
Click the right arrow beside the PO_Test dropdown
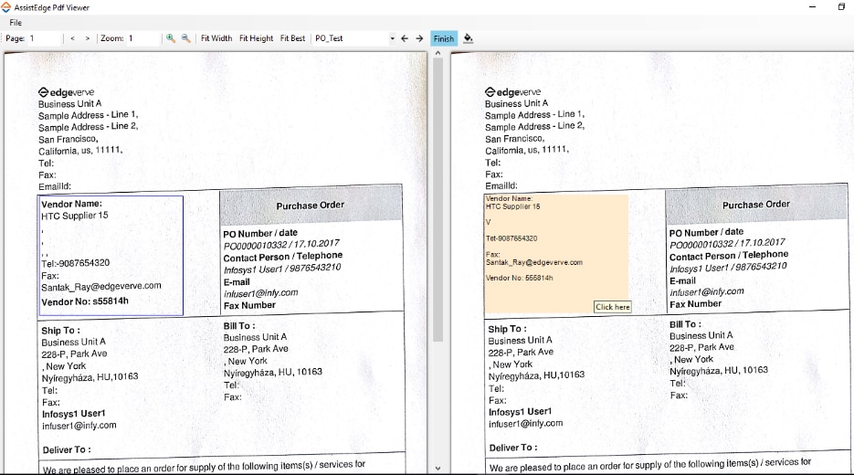[x=419, y=38]
